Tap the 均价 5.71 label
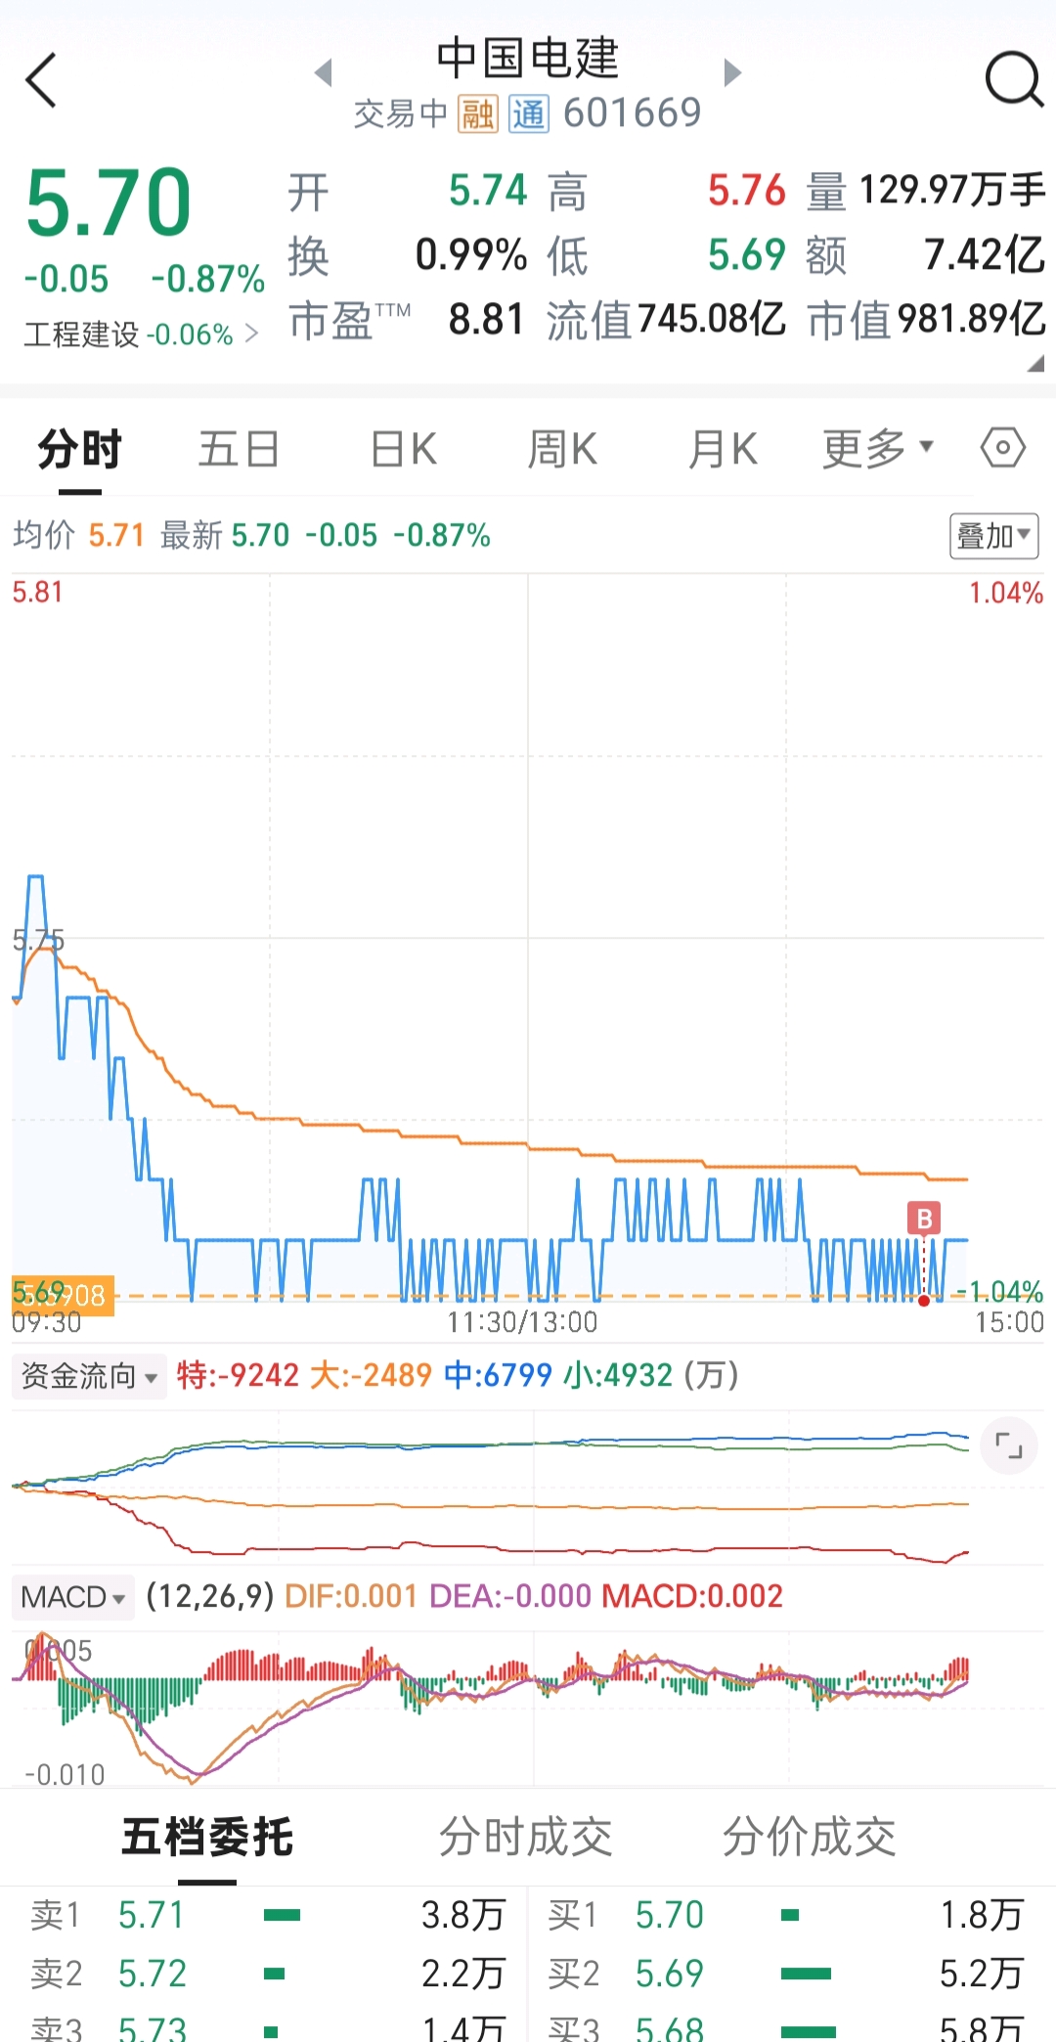 pos(78,535)
